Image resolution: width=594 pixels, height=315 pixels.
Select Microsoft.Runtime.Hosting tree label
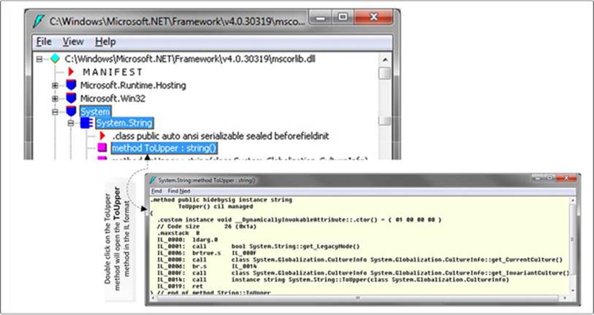coord(133,85)
